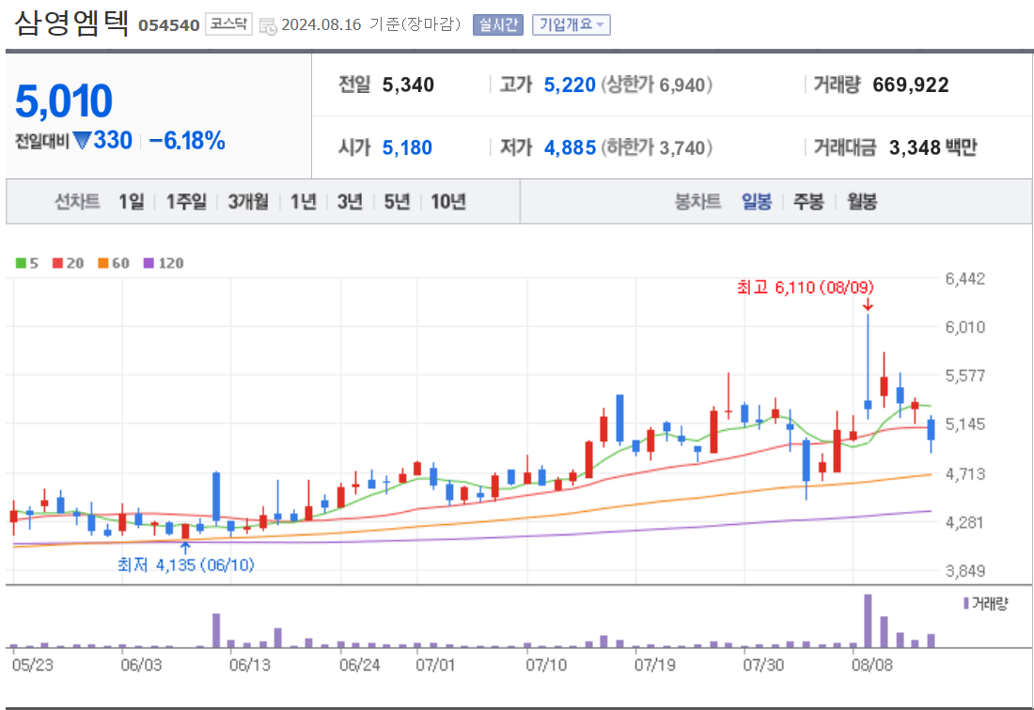Select the 1년 line chart tab
This screenshot has height=710, width=1034.
click(x=304, y=202)
